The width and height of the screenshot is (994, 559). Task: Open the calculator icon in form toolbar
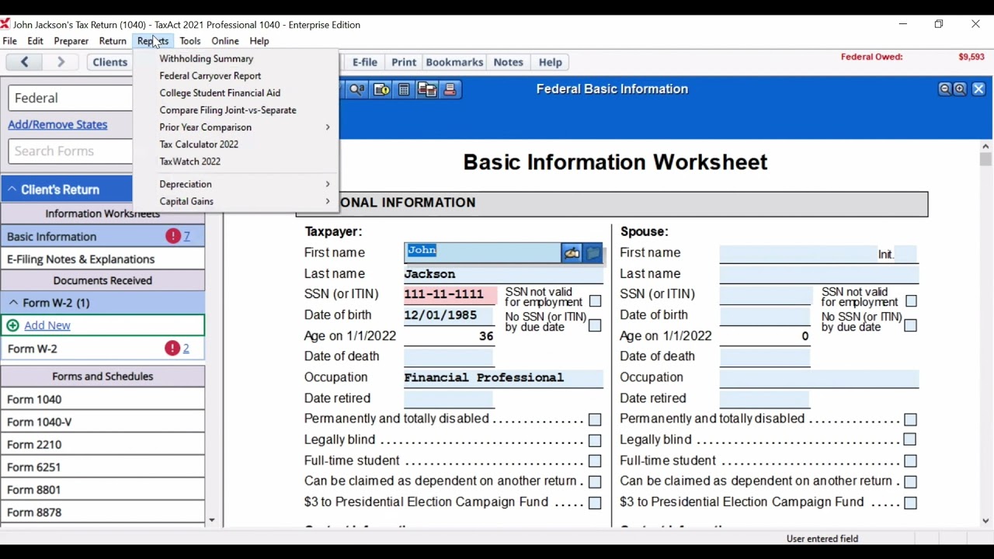click(404, 90)
